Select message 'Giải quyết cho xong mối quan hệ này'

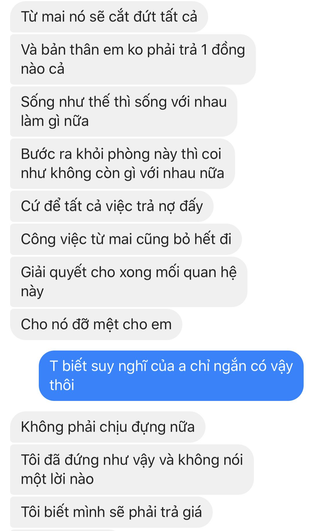point(129,282)
